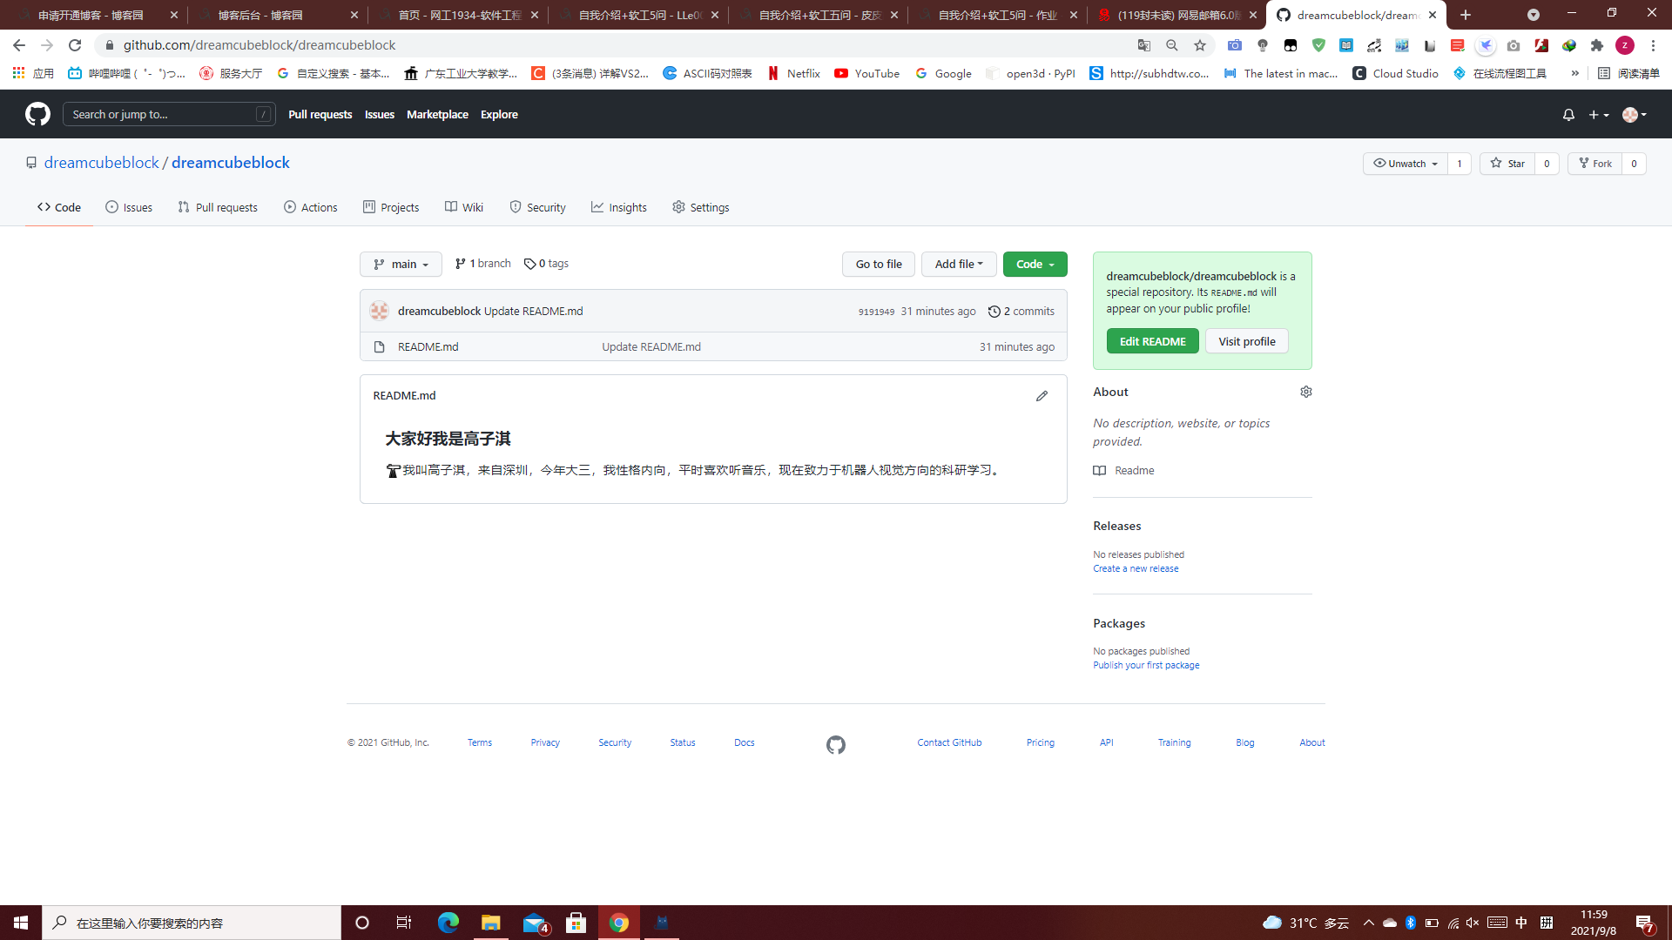Star the dreamcubeblock repository
1672x940 pixels.
point(1507,164)
